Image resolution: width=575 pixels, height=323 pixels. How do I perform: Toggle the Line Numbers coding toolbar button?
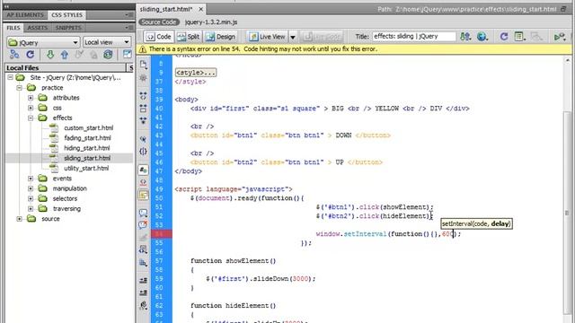[x=144, y=170]
